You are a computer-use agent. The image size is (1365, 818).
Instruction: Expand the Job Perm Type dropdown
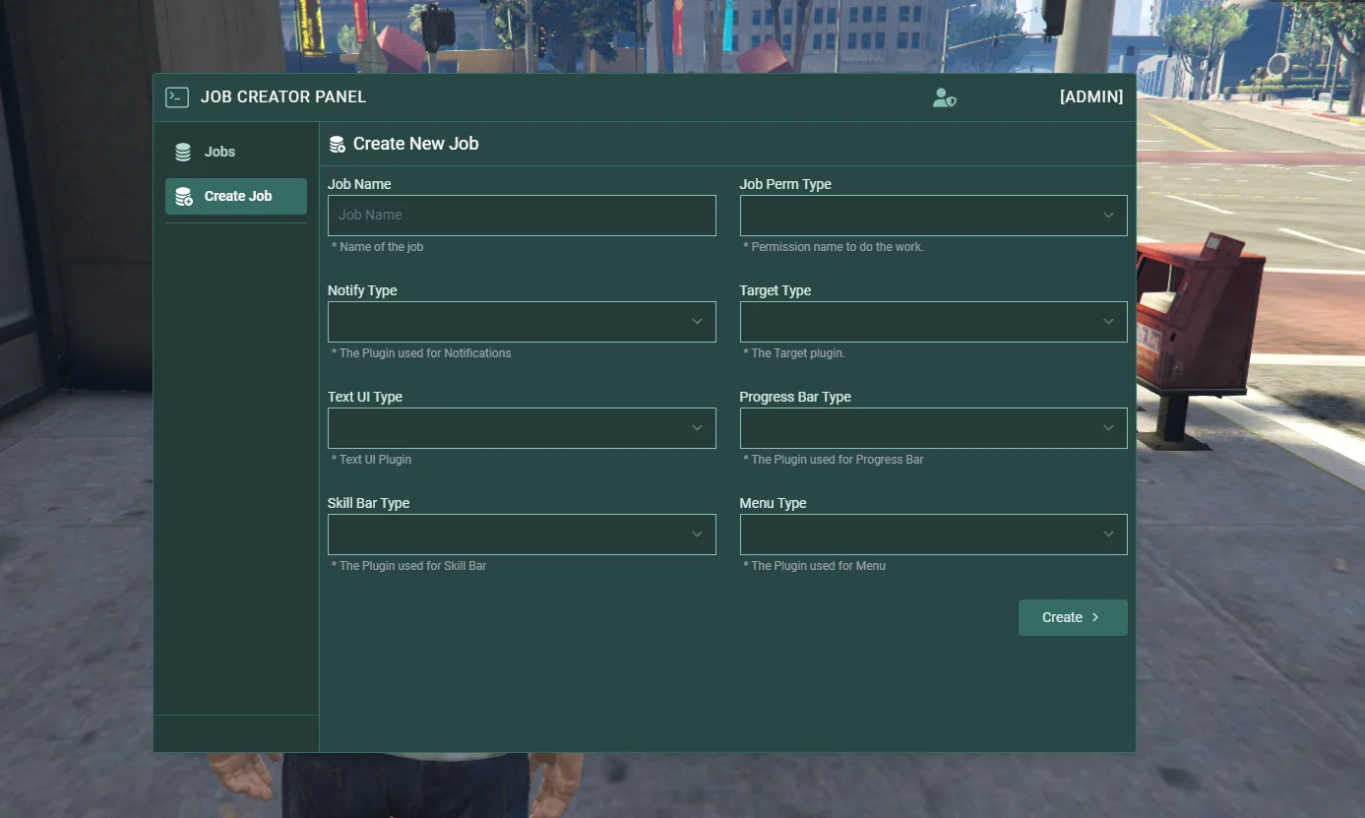[x=932, y=216]
